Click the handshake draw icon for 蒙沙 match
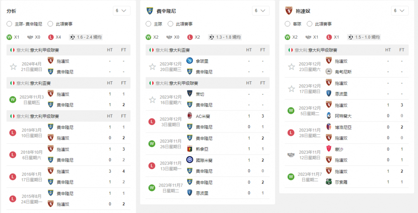The width and height of the screenshot is (418, 213). (291, 155)
